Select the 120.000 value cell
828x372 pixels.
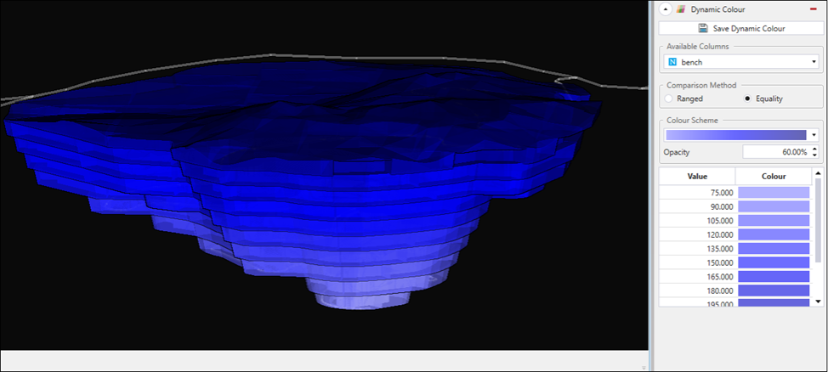pos(697,234)
